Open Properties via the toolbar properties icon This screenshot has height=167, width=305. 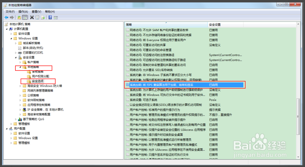[x=37, y=17]
